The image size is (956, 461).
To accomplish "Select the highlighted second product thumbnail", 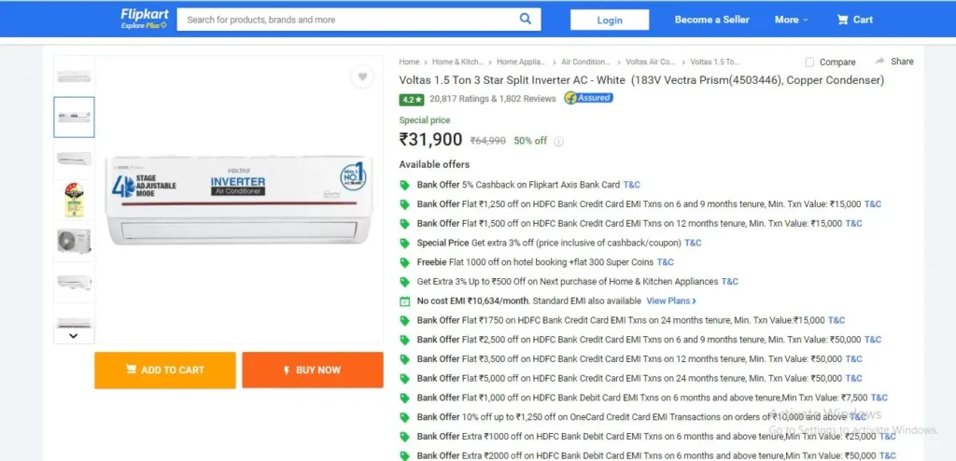I will click(74, 117).
